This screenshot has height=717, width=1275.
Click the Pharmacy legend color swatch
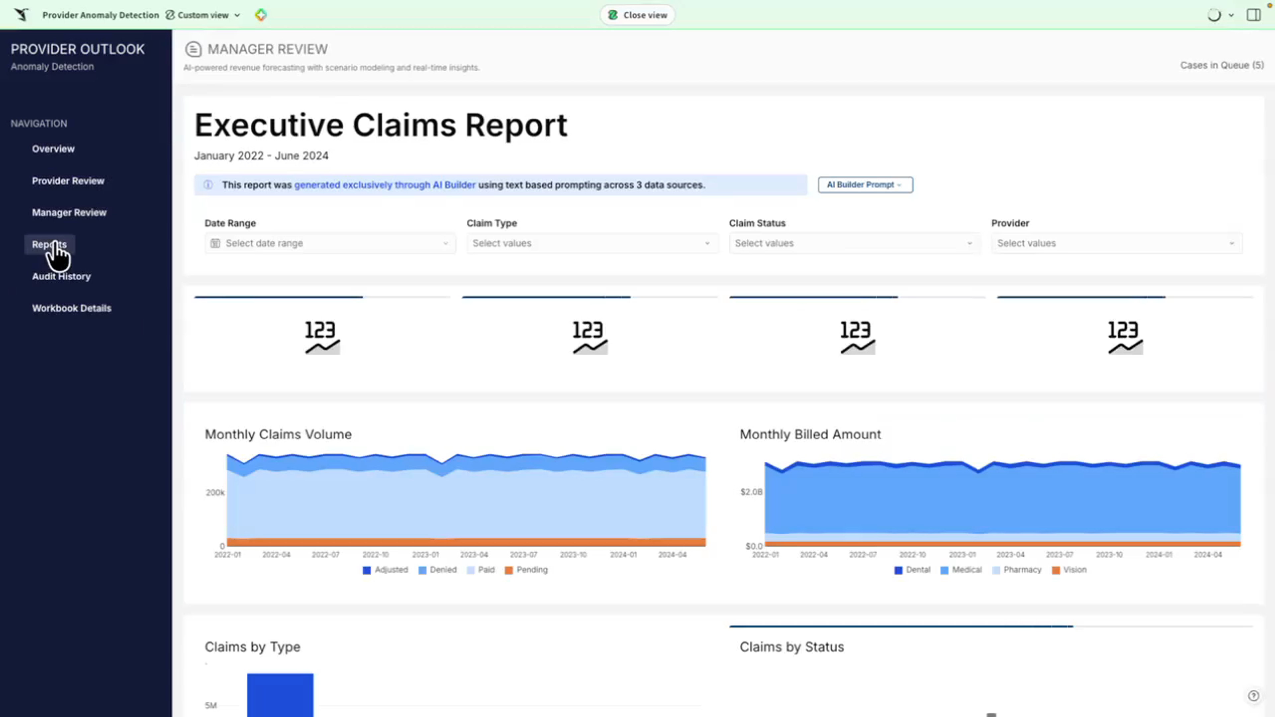[x=996, y=570]
